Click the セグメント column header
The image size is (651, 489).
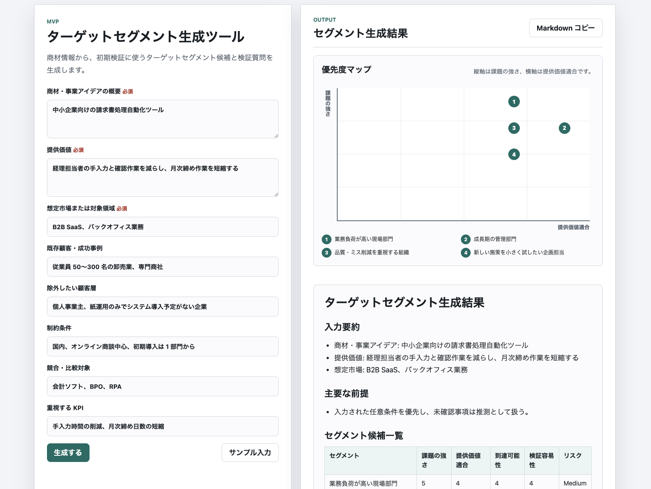coord(370,460)
